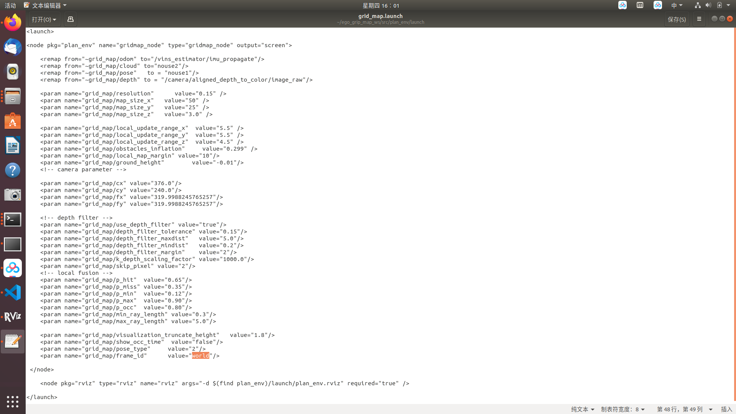Screen dimensions: 736x414
Task: Click tab width 制表符宽度:8 dropdown
Action: (622, 409)
